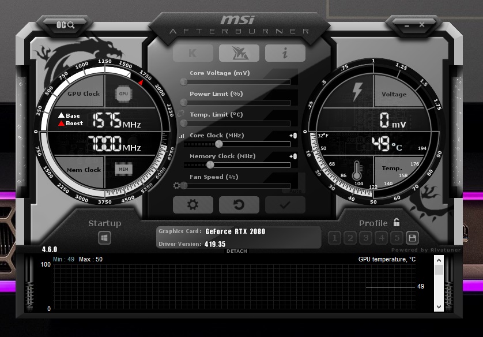The width and height of the screenshot is (483, 337).
Task: Toggle fan speed Auto button
Action: coord(295,191)
